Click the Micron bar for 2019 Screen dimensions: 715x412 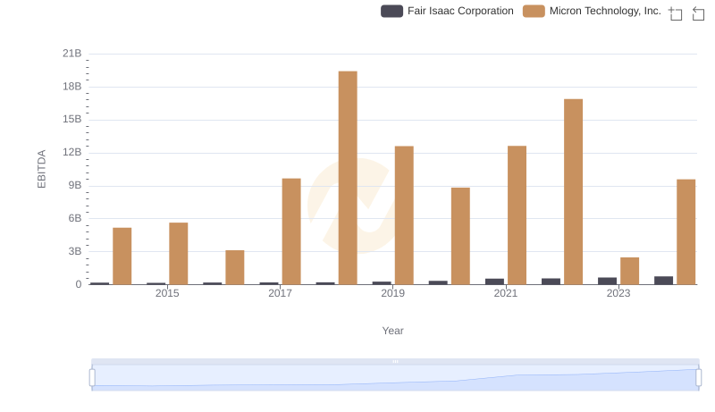click(x=404, y=215)
